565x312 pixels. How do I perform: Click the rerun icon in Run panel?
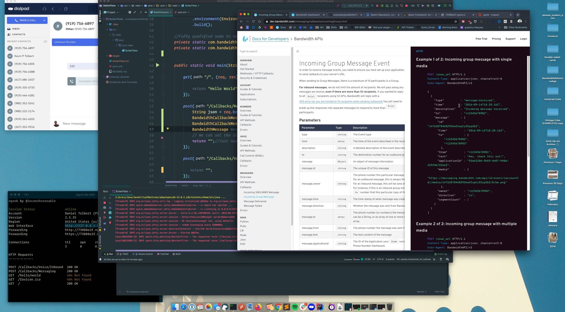coord(104,198)
